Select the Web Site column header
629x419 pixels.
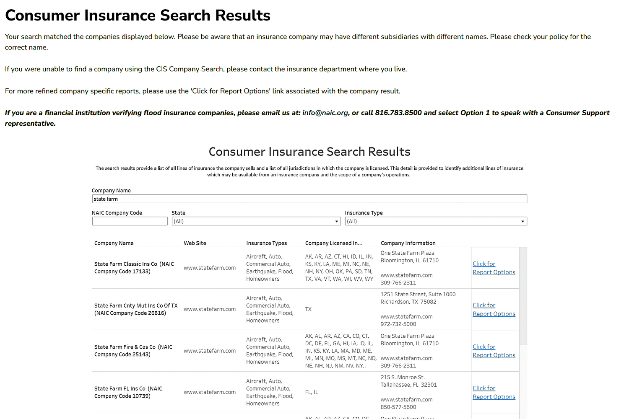click(195, 243)
